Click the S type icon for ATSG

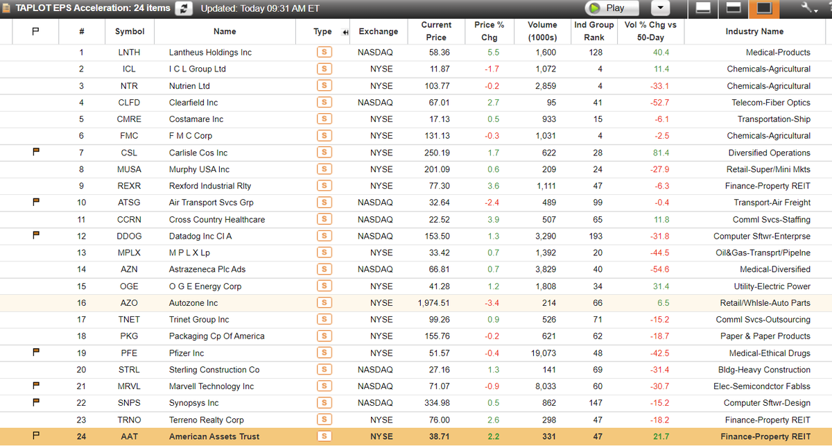(323, 203)
